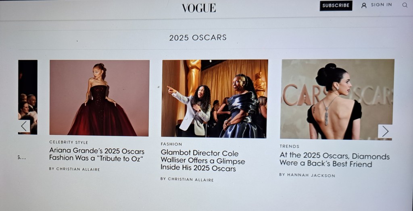Select the Trends category label
The height and width of the screenshot is (211, 413).
[290, 146]
